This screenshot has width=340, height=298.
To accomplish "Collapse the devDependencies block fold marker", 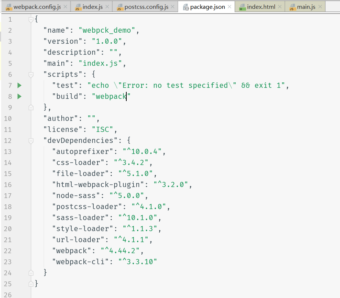I will [31, 141].
